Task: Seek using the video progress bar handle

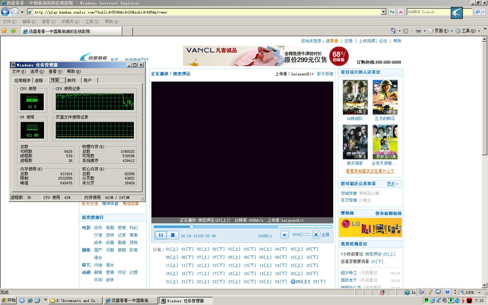Action: [191, 227]
